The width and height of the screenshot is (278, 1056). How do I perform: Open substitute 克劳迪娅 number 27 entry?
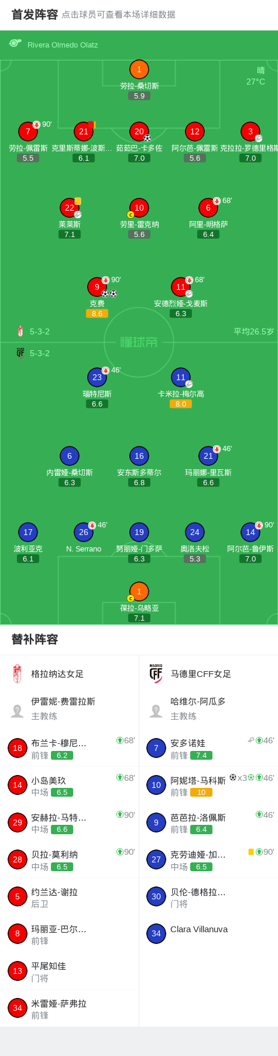click(208, 859)
